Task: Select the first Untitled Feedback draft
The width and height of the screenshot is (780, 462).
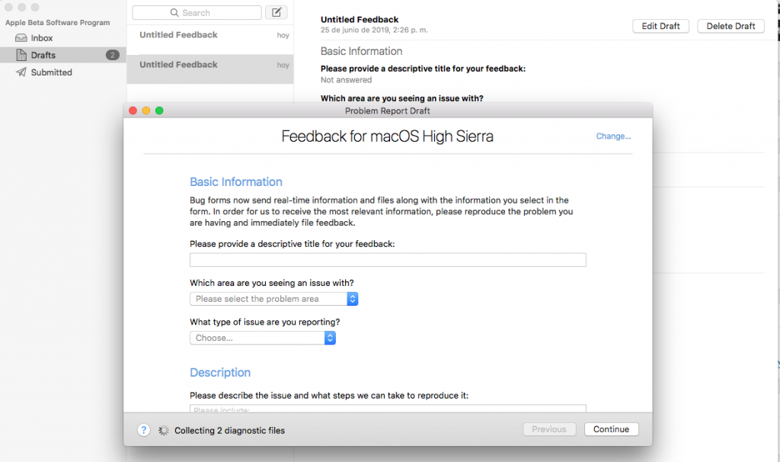Action: pyautogui.click(x=210, y=40)
